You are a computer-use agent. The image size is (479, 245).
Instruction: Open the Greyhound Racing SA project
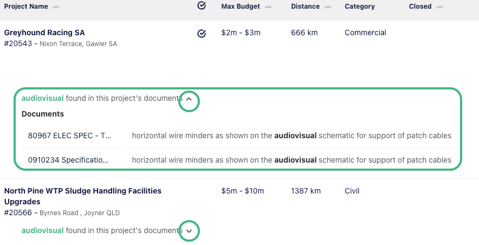coord(44,33)
